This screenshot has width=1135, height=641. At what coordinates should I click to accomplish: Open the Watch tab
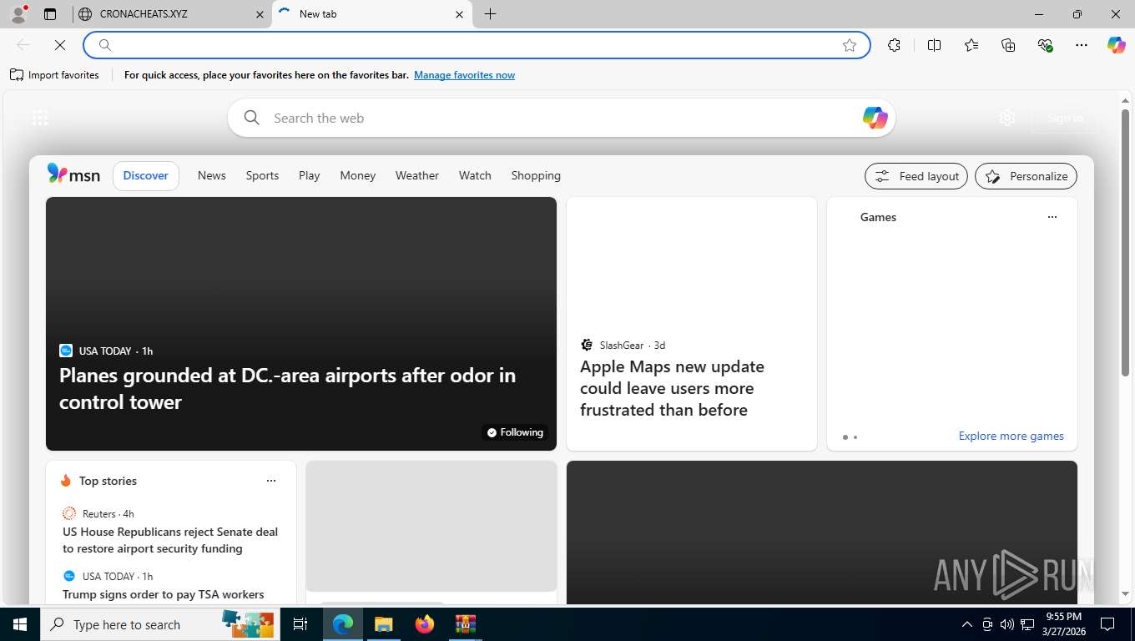point(475,175)
